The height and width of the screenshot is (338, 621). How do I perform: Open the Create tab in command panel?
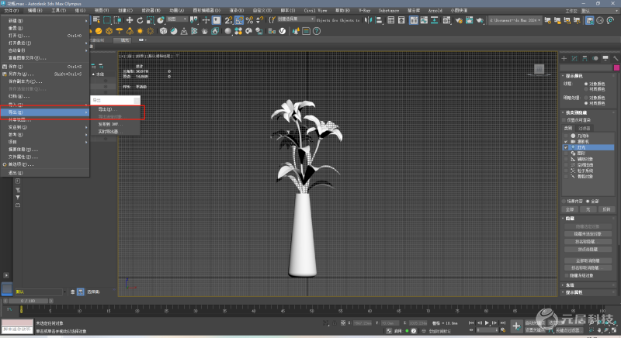(x=565, y=58)
